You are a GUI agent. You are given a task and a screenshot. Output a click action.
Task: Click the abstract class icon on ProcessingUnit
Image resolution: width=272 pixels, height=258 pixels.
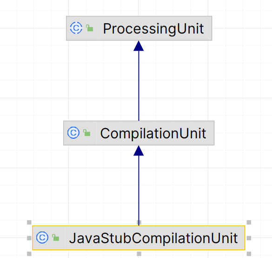coord(76,28)
